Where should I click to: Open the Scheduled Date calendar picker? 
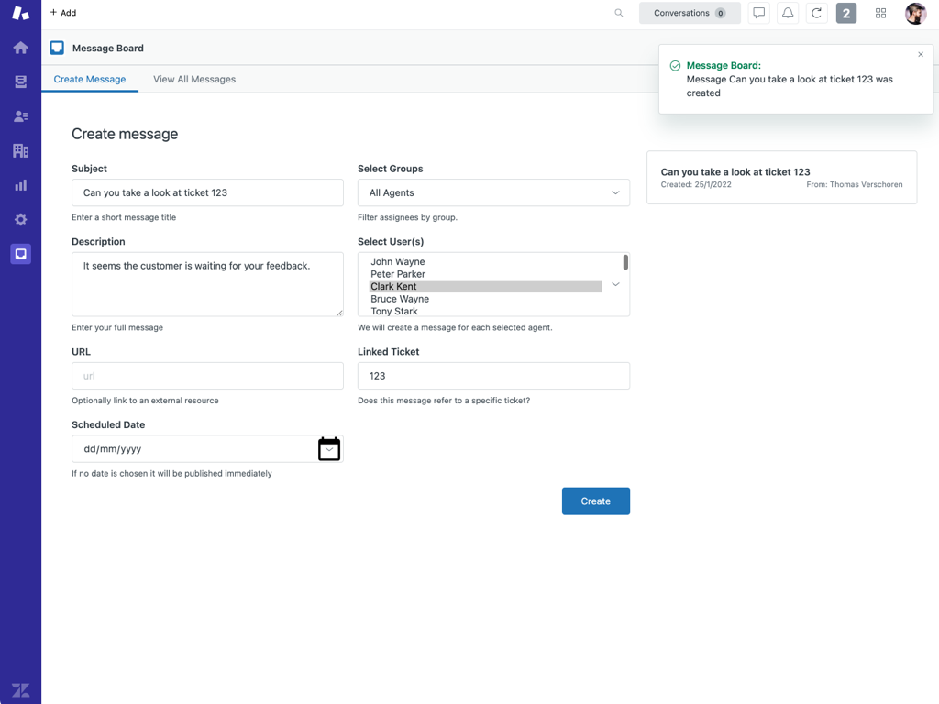pyautogui.click(x=330, y=448)
